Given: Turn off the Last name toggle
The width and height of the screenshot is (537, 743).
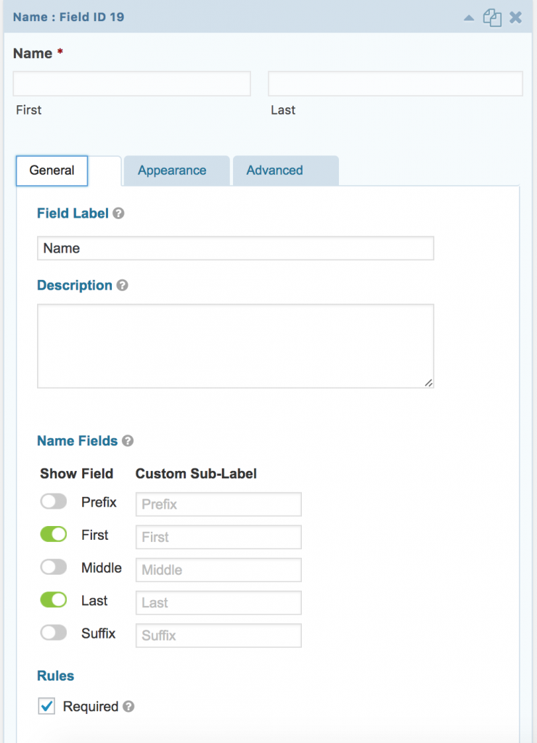Looking at the screenshot, I should pos(54,600).
